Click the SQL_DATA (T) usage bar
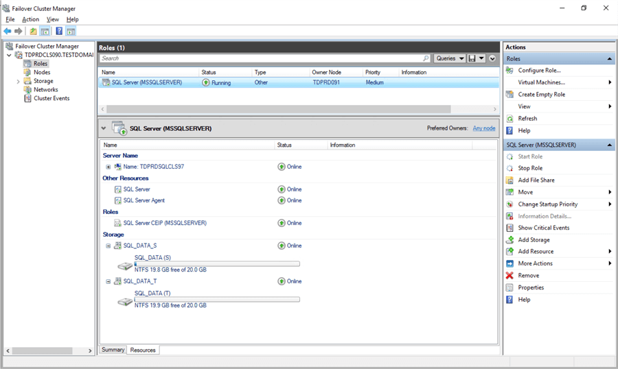This screenshot has height=369, width=618. tap(217, 300)
